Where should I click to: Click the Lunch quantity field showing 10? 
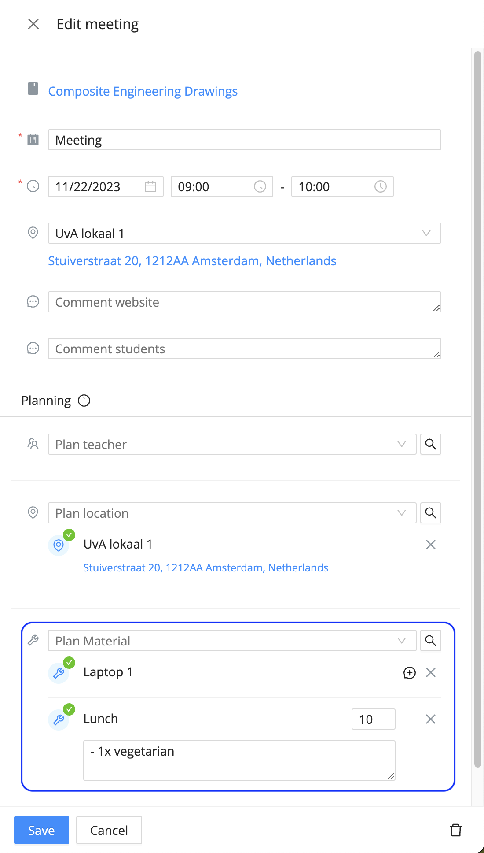[374, 719]
